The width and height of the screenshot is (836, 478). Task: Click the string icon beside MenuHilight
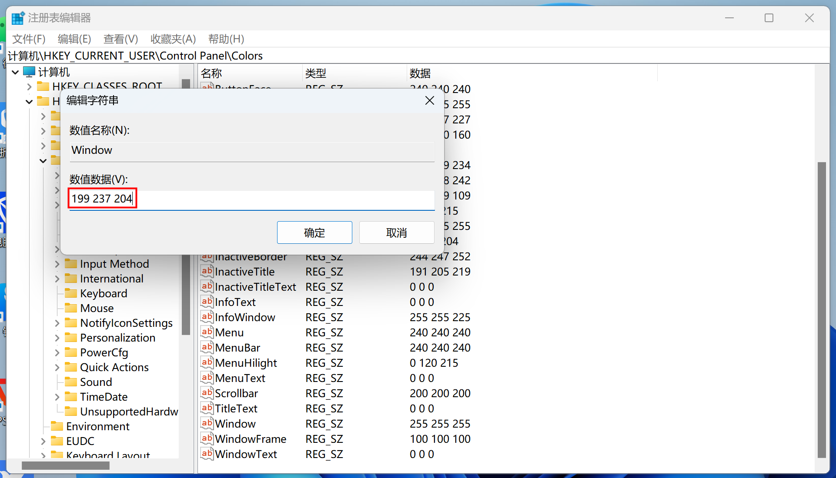point(207,362)
